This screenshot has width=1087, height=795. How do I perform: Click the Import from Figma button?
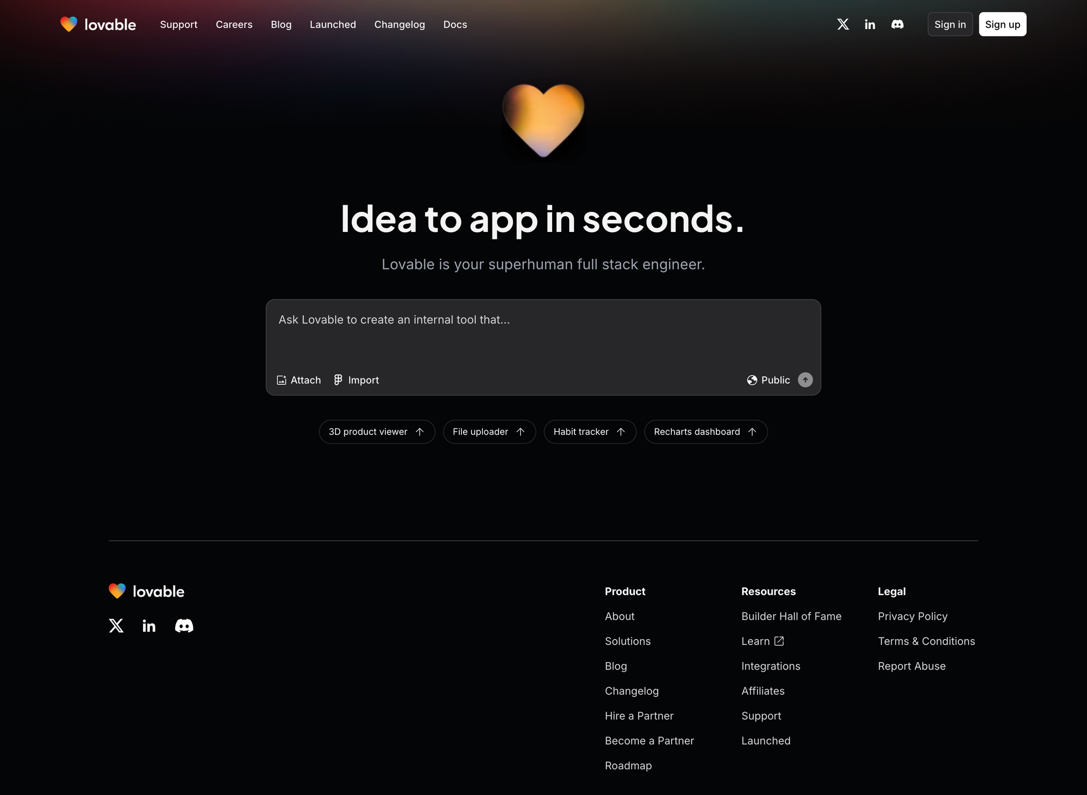pos(357,380)
